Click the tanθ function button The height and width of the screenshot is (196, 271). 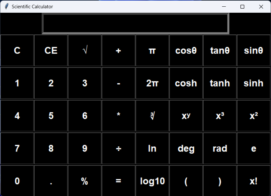[219, 50]
